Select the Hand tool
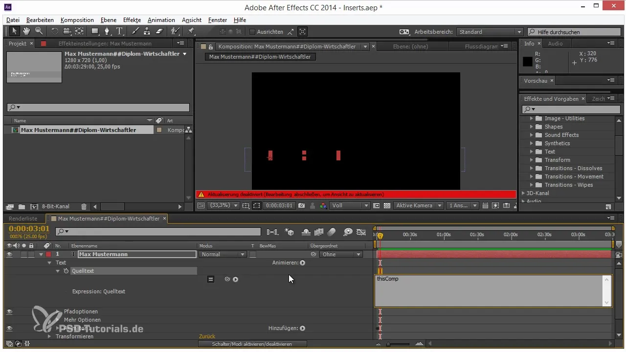This screenshot has height=352, width=626. point(26,31)
